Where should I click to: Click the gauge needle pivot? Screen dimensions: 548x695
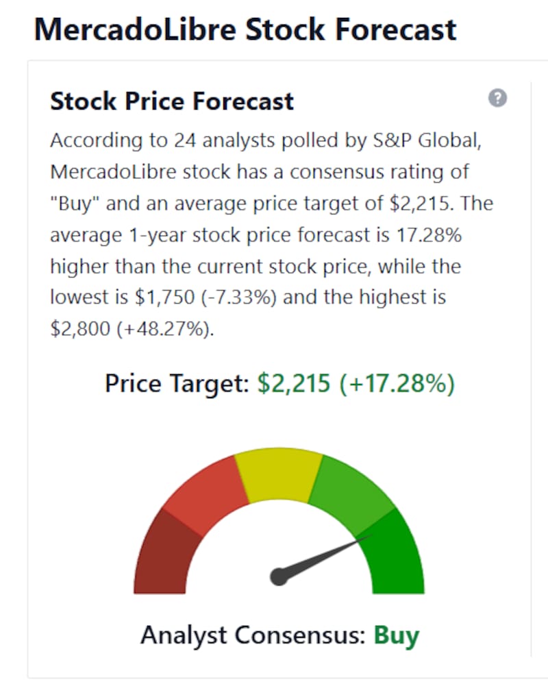(x=279, y=576)
